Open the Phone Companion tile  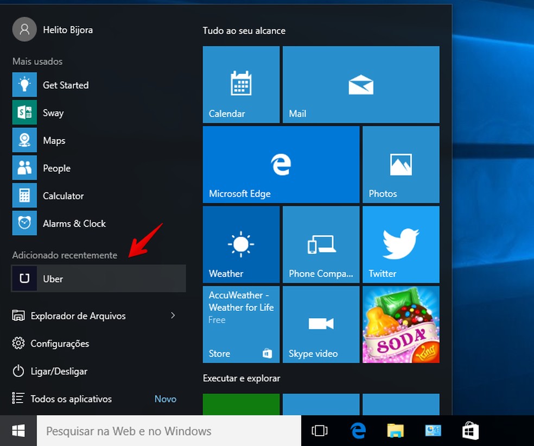click(x=321, y=244)
